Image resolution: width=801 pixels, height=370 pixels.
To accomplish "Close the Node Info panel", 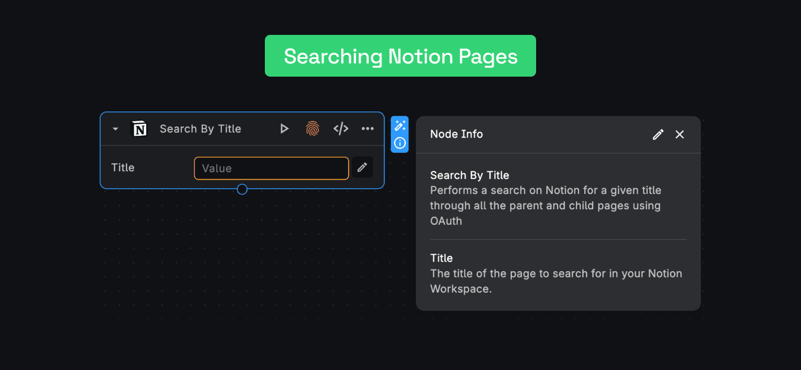I will pyautogui.click(x=680, y=134).
